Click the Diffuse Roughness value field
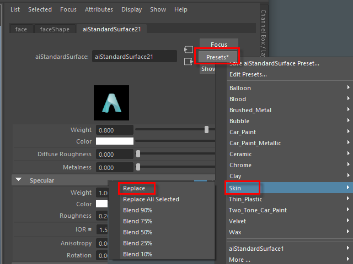 (x=114, y=155)
